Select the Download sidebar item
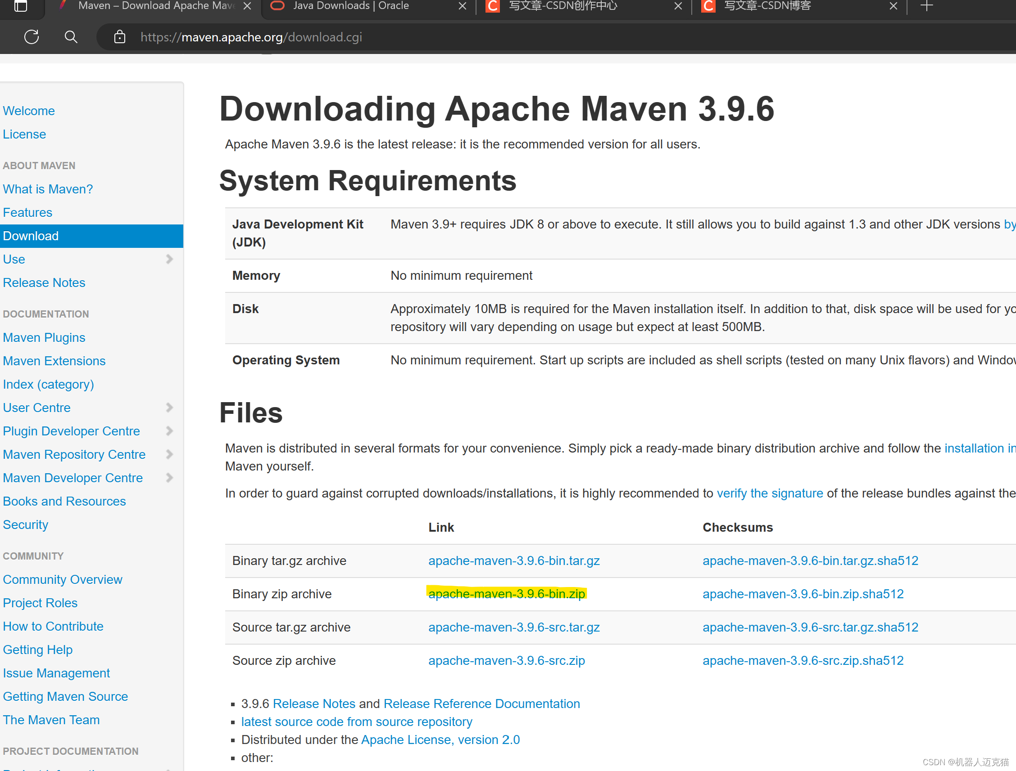The width and height of the screenshot is (1016, 771). coord(91,236)
